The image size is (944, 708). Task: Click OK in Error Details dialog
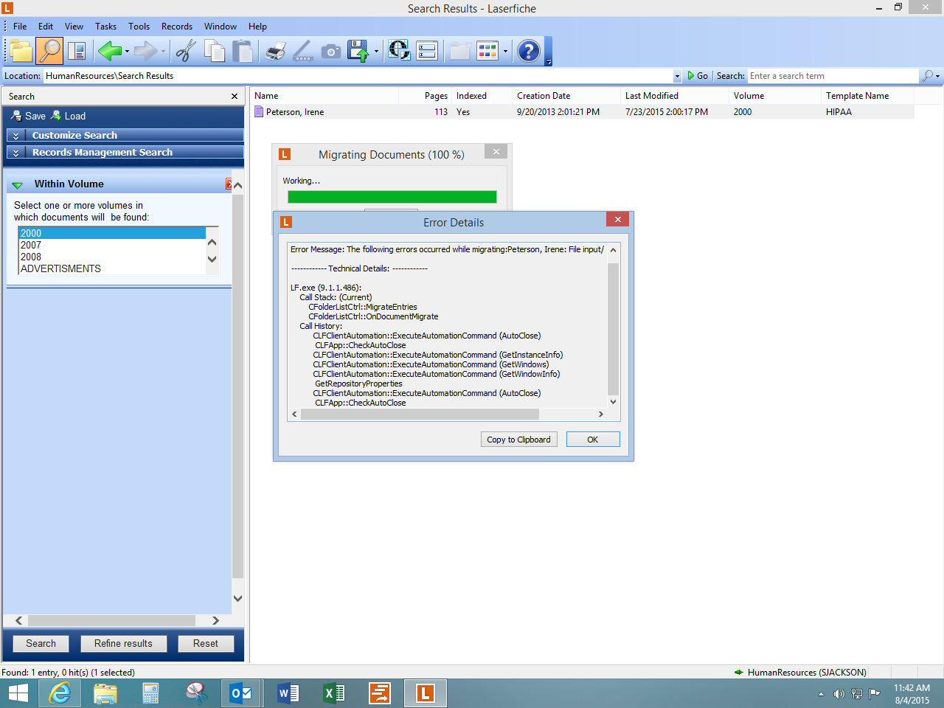[x=592, y=440]
